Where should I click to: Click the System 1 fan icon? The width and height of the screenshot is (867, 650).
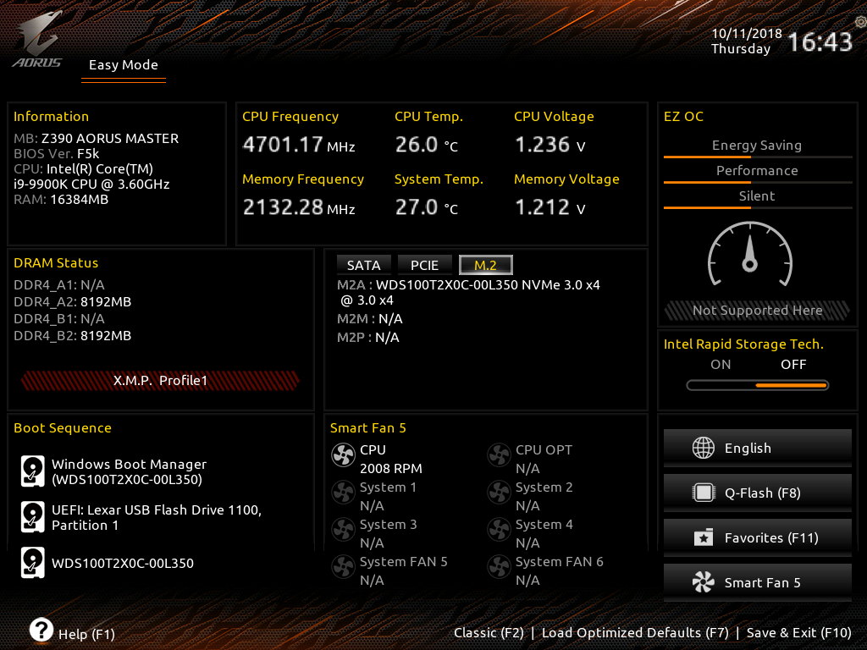click(343, 493)
